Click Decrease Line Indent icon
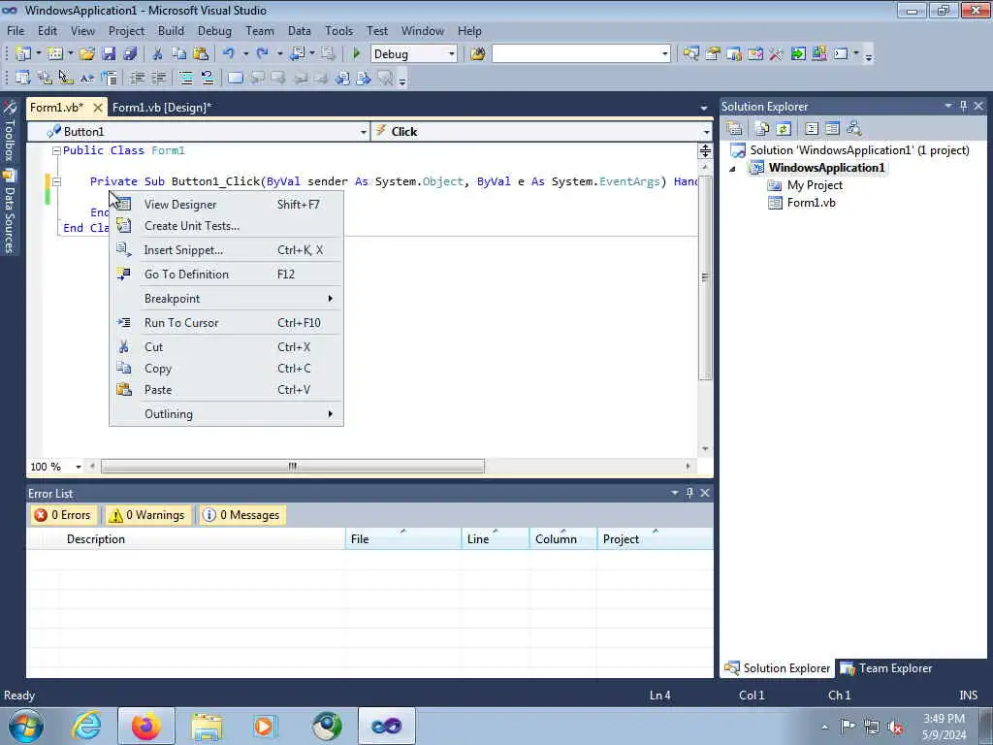This screenshot has width=993, height=745. tap(137, 78)
